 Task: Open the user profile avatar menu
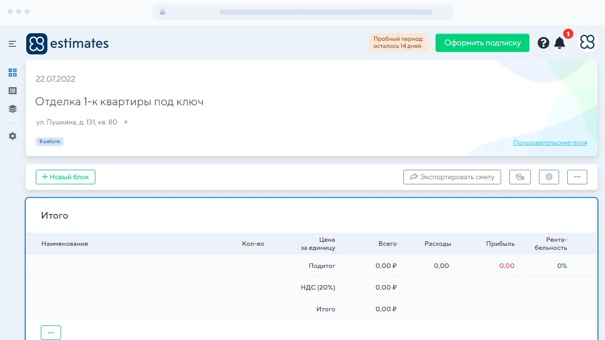[x=587, y=43]
